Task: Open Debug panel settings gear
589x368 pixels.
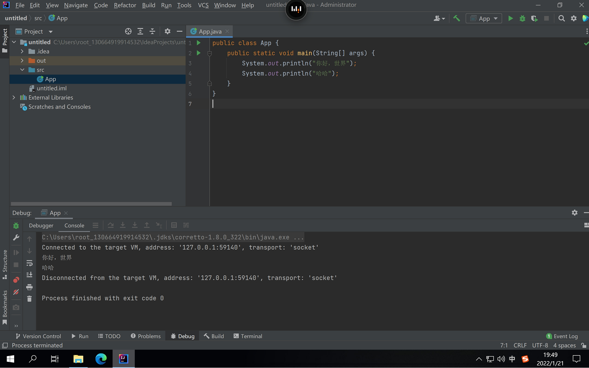Action: pos(575,213)
